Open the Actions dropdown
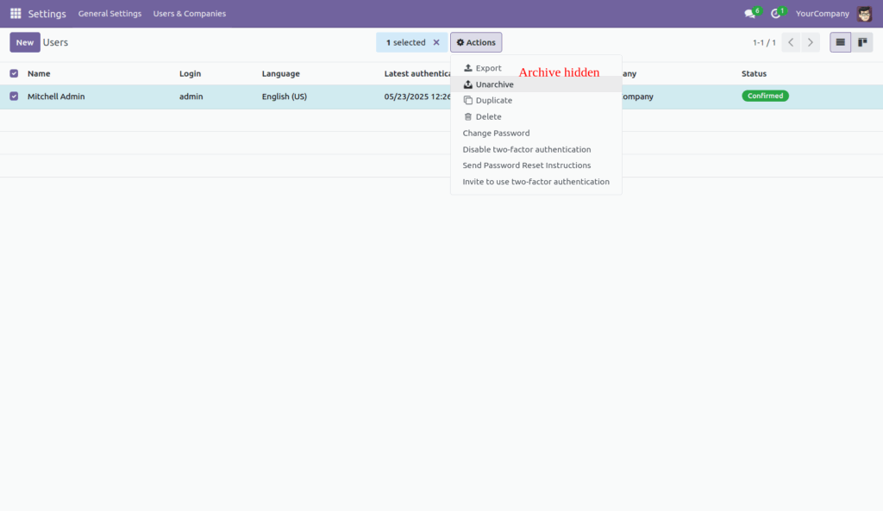Screen dimensions: 883x511 click(x=476, y=41)
